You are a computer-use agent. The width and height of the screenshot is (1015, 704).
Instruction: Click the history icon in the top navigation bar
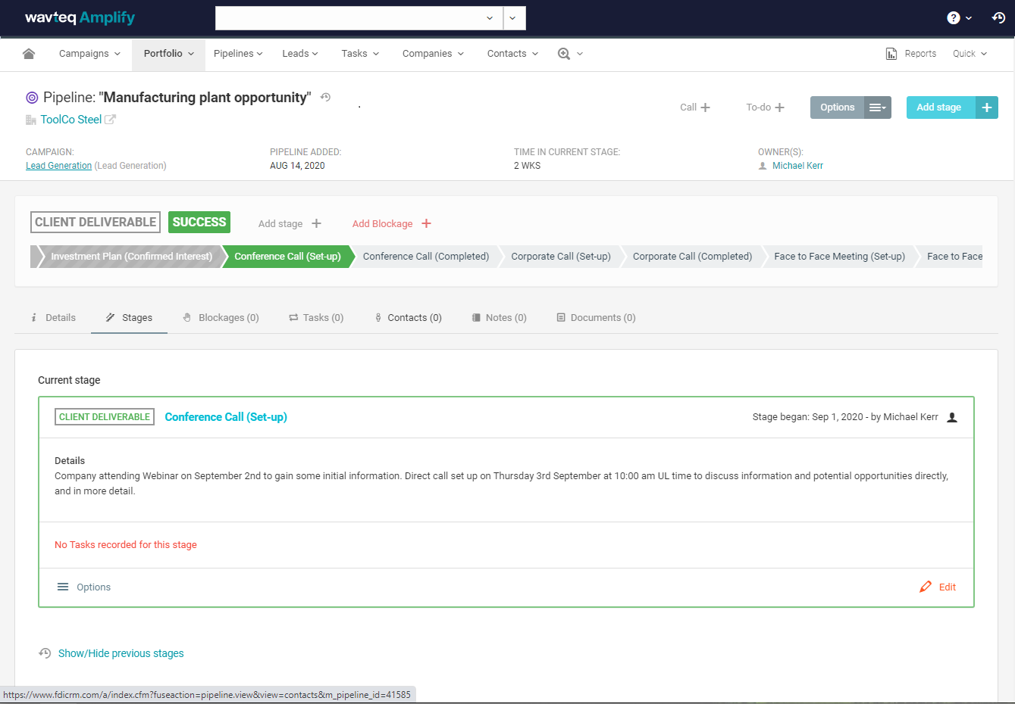[x=998, y=17]
